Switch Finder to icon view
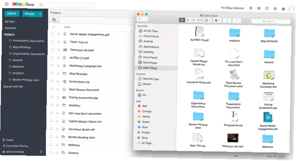 click(182, 20)
